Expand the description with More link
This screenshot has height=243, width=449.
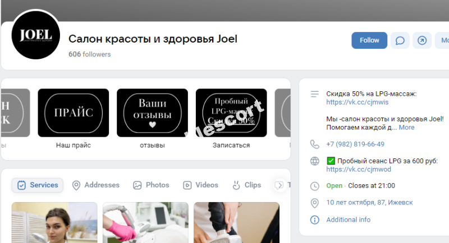tap(406, 127)
